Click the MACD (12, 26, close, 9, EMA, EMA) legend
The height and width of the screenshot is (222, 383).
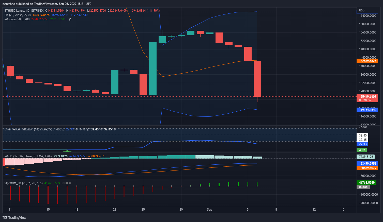(x=28, y=156)
